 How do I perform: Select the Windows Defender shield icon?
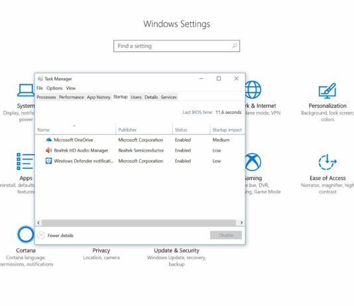(x=48, y=161)
